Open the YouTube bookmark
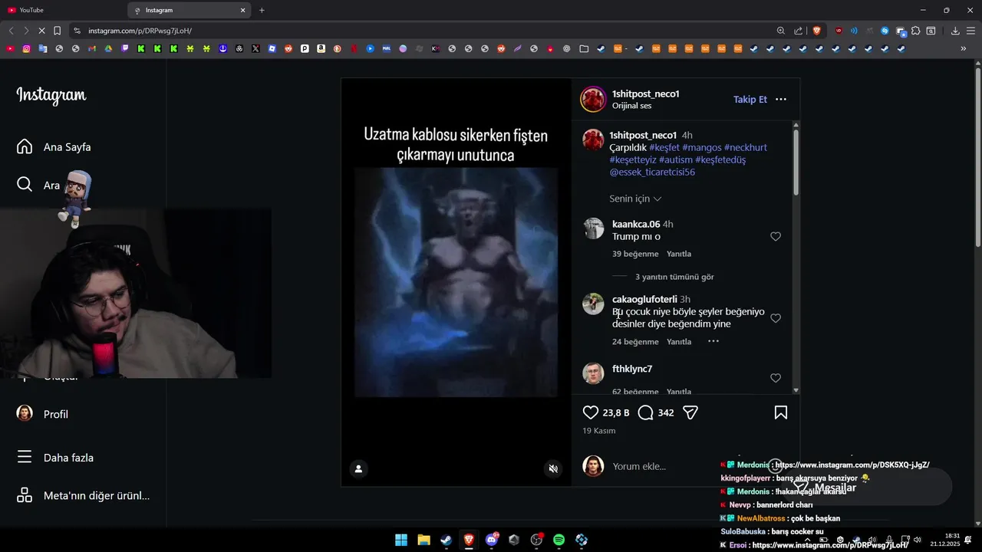The image size is (982, 552). (x=10, y=48)
